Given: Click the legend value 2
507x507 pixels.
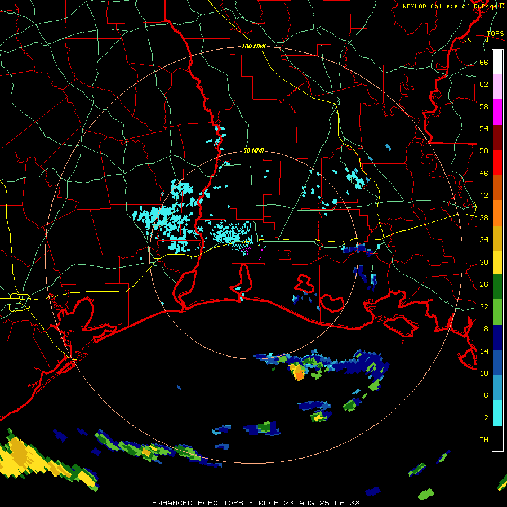Looking at the screenshot, I should 486,418.
